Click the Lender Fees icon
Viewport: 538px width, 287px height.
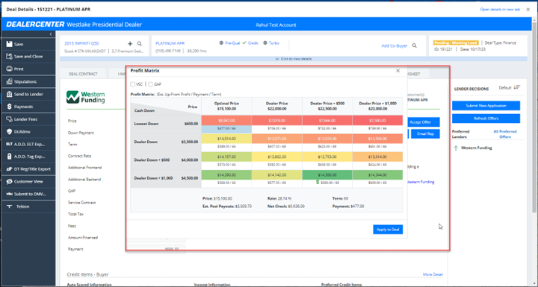9,119
